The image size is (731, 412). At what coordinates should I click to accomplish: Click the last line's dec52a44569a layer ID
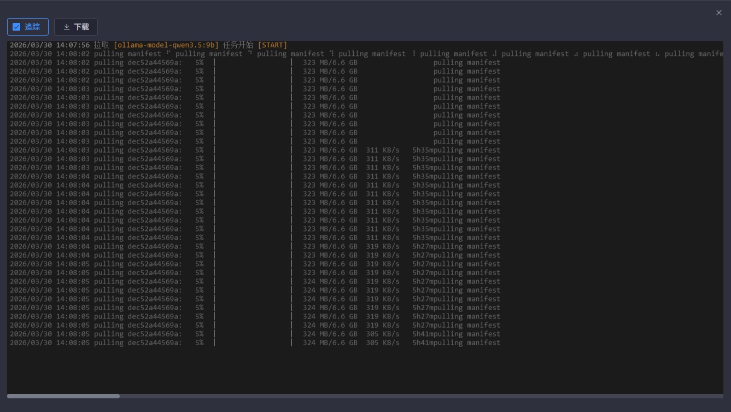pos(155,343)
